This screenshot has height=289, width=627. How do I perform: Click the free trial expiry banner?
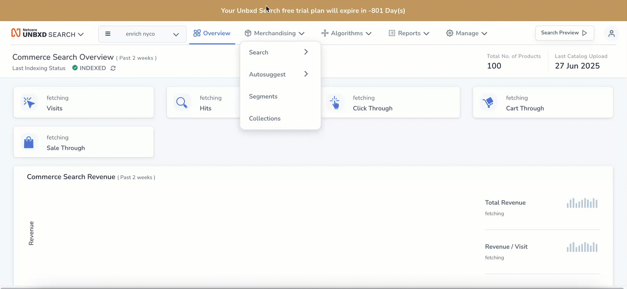313,11
